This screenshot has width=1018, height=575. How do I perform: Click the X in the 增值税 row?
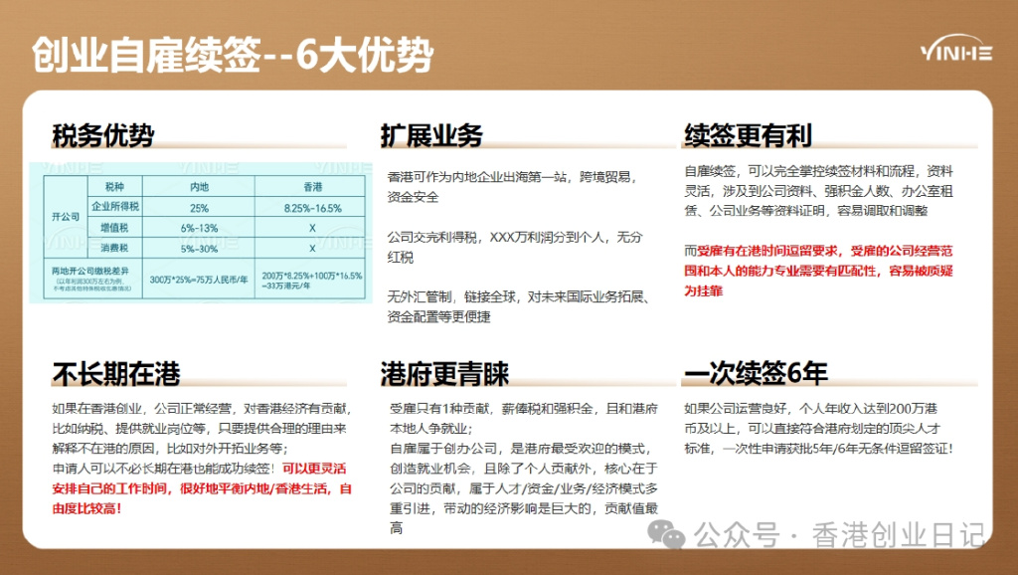coord(312,228)
